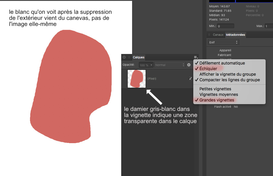Image resolution: width=273 pixels, height=176 pixels.
Task: Close the floating Calques panel
Action: pos(124,57)
